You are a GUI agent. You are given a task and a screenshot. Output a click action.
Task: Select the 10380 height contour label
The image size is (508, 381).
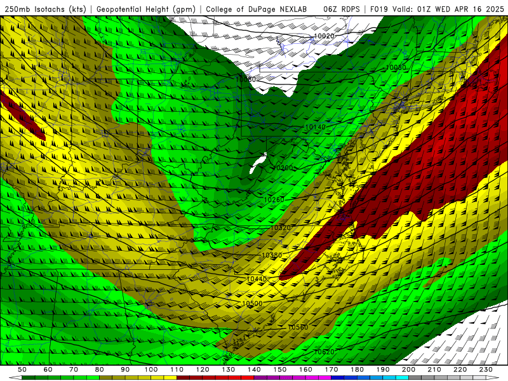272,255
